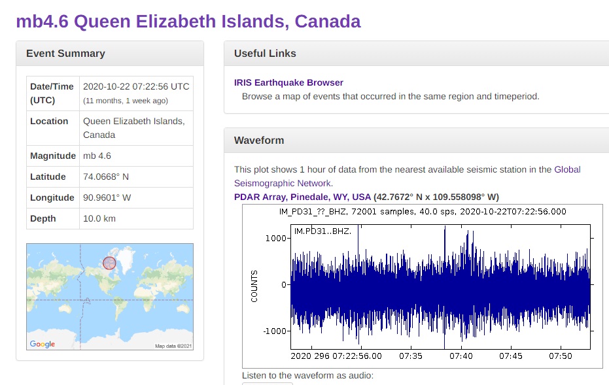Click the 07:40 time axis label
Screen dimensions: 609x385
(x=461, y=356)
